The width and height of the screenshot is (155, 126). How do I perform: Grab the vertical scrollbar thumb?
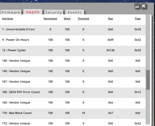pyautogui.click(x=148, y=80)
